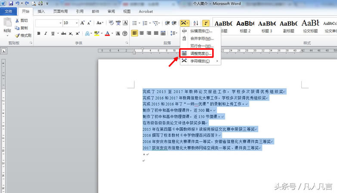The width and height of the screenshot is (337, 193).
Task: Click the save icon in quick access toolbar
Action: point(10,3)
